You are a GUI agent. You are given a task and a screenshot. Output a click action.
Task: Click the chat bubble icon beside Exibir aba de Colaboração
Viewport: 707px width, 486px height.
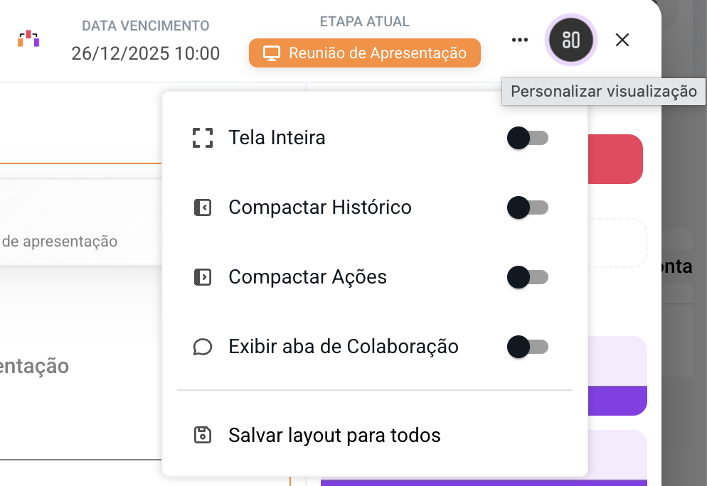tap(203, 347)
